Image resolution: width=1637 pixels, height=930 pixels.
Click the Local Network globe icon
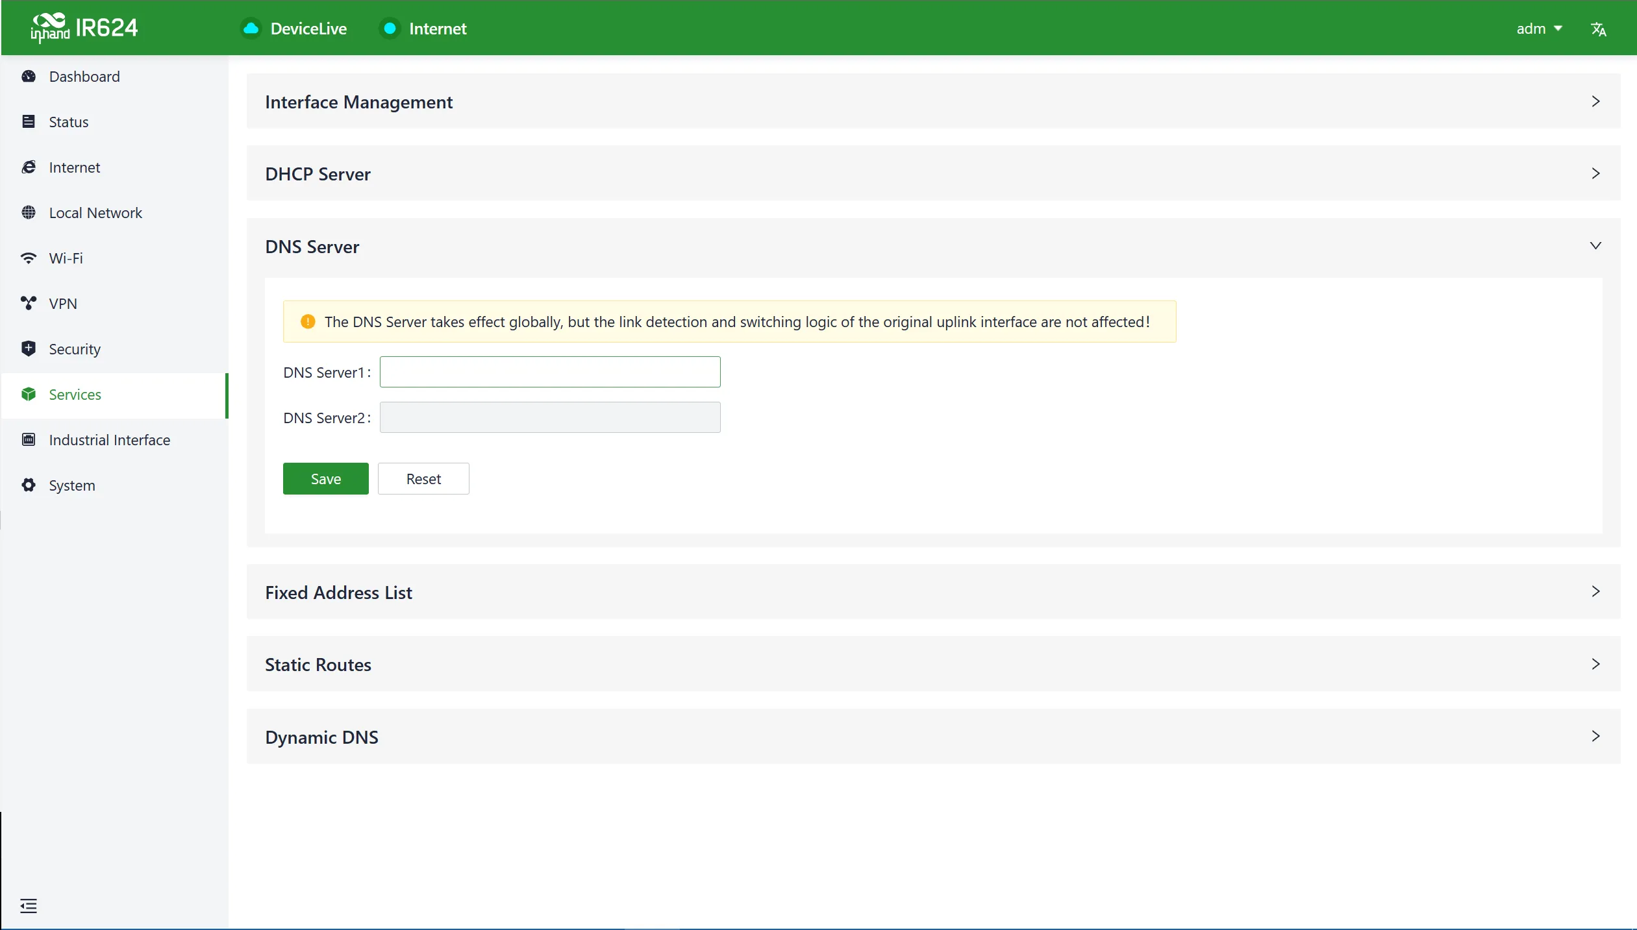(29, 213)
